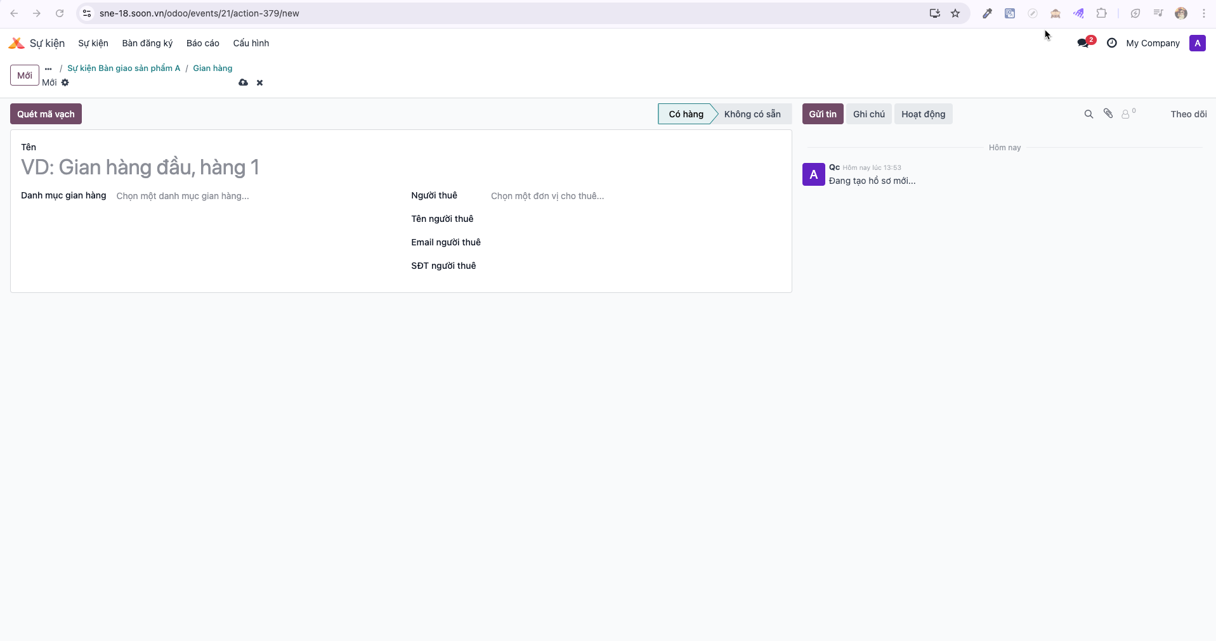Click the Qc message author avatar

pyautogui.click(x=813, y=174)
